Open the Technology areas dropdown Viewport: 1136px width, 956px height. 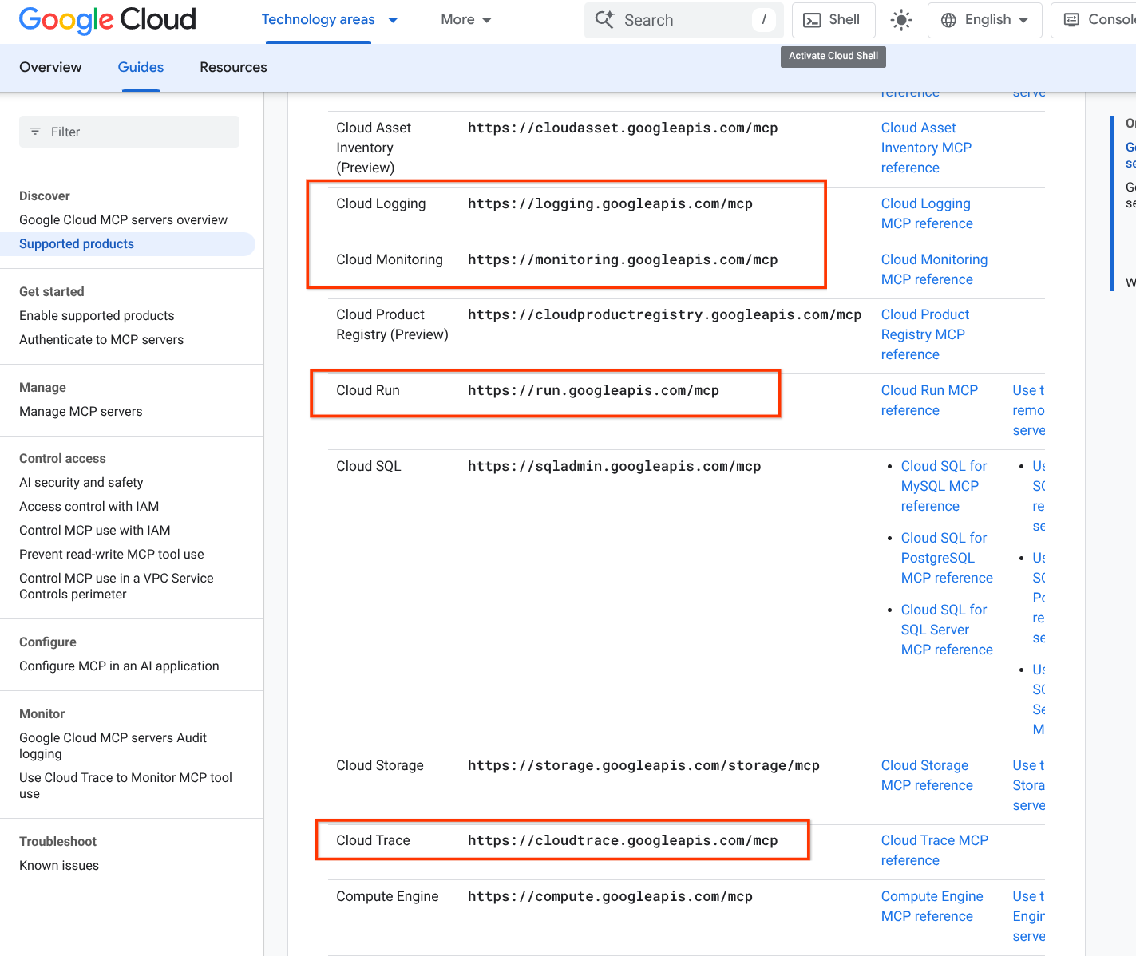330,20
